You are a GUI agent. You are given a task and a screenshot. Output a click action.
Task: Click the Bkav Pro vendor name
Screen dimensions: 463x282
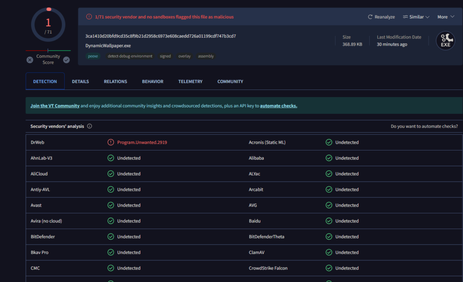pos(40,253)
